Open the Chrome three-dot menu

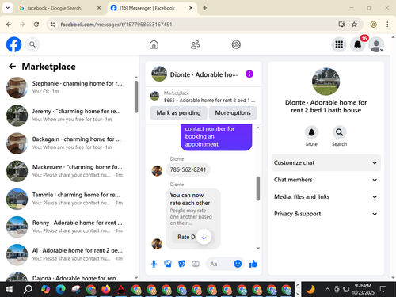pyautogui.click(x=387, y=25)
